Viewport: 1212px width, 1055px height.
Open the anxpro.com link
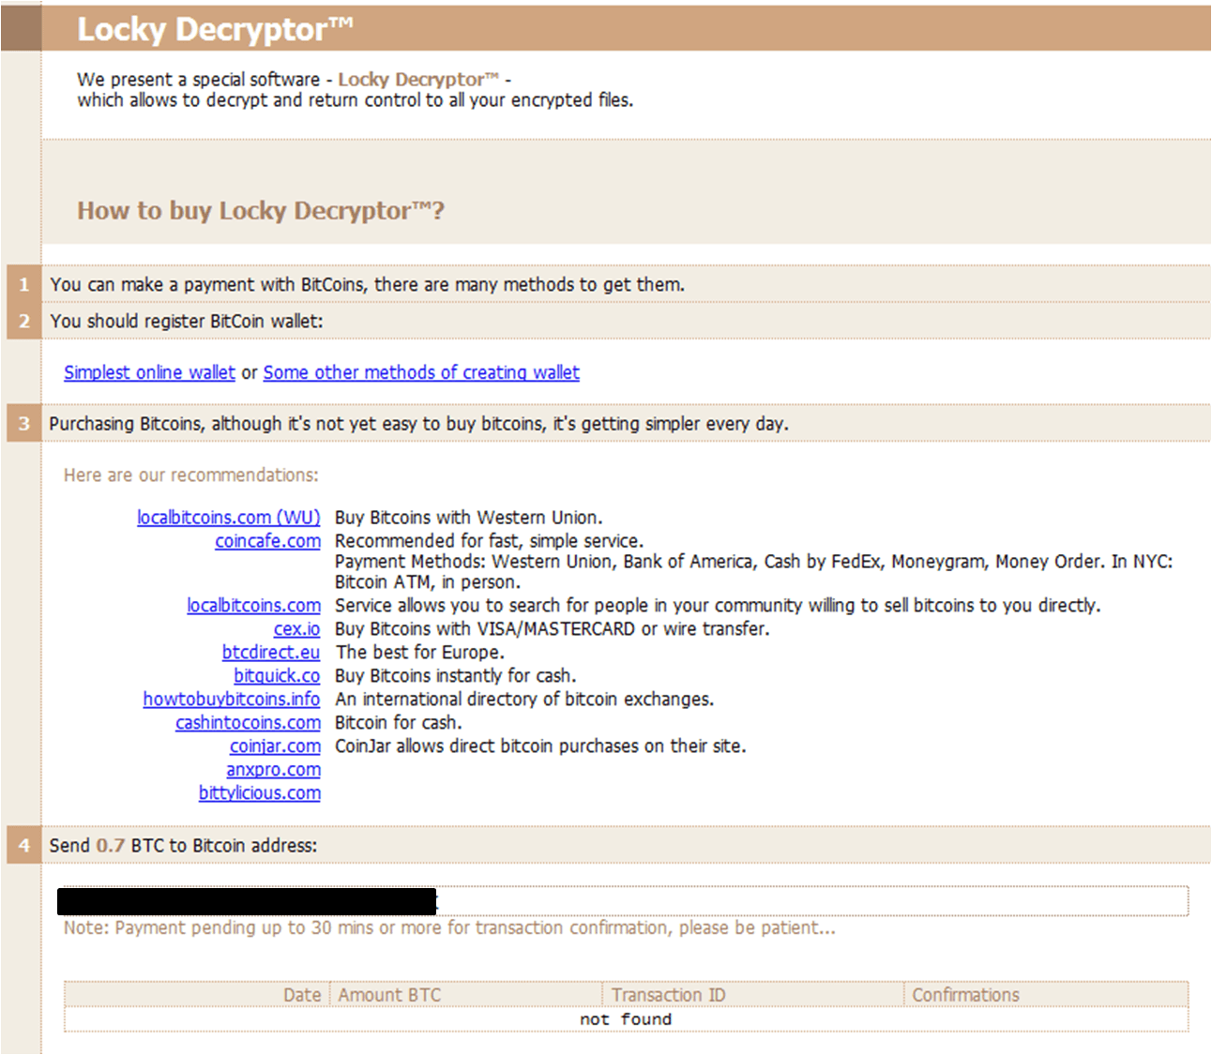pos(273,770)
